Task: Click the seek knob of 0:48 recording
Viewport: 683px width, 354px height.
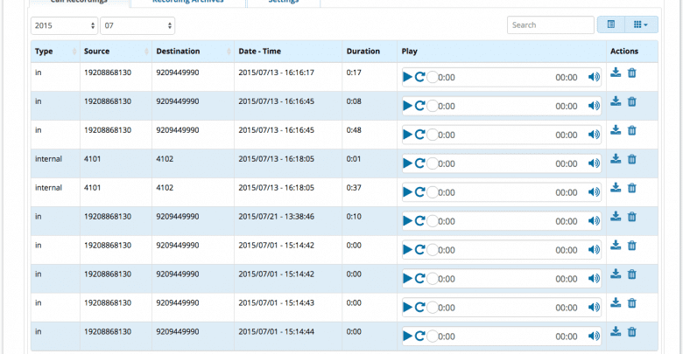Action: tap(432, 135)
